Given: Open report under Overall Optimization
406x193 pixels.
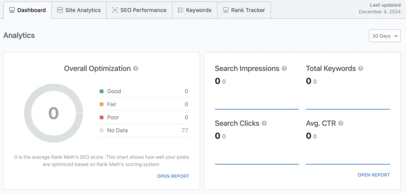Looking at the screenshot, I should click(x=173, y=176).
